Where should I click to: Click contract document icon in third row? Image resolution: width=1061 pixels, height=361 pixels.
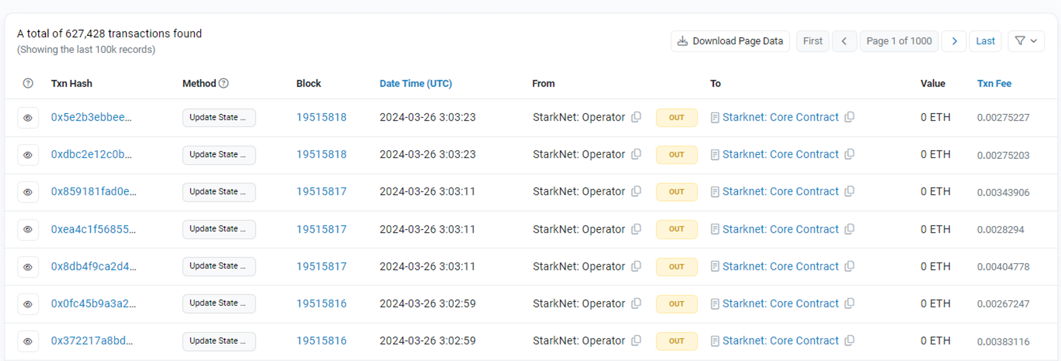tap(715, 192)
